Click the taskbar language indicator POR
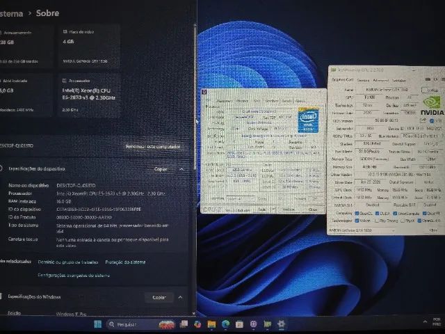Image resolution: width=445 pixels, height=334 pixels. click(437, 321)
